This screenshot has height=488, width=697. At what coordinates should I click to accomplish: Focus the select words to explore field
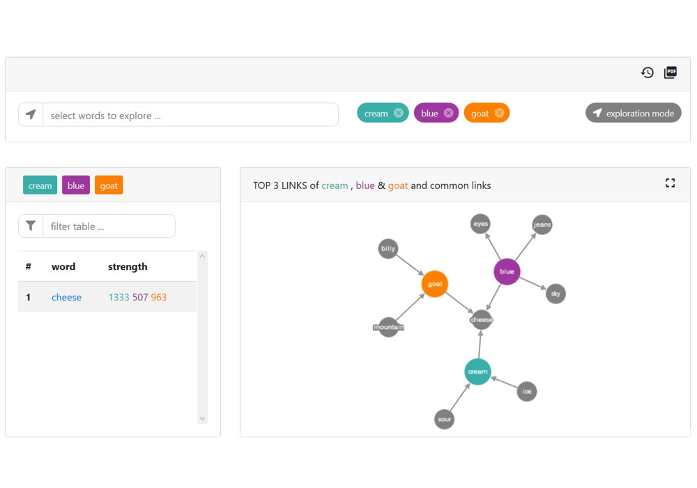pos(190,115)
